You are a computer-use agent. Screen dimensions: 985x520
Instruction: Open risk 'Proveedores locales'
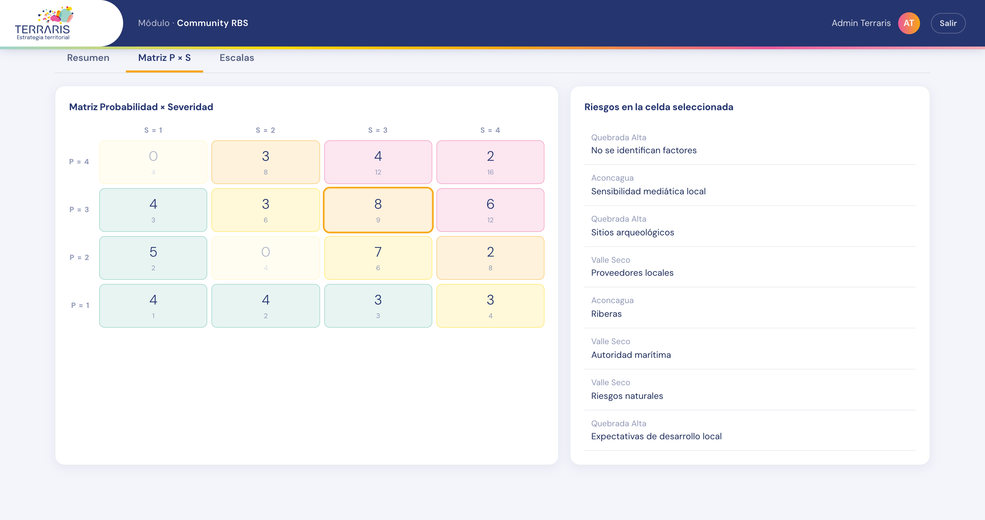749,267
